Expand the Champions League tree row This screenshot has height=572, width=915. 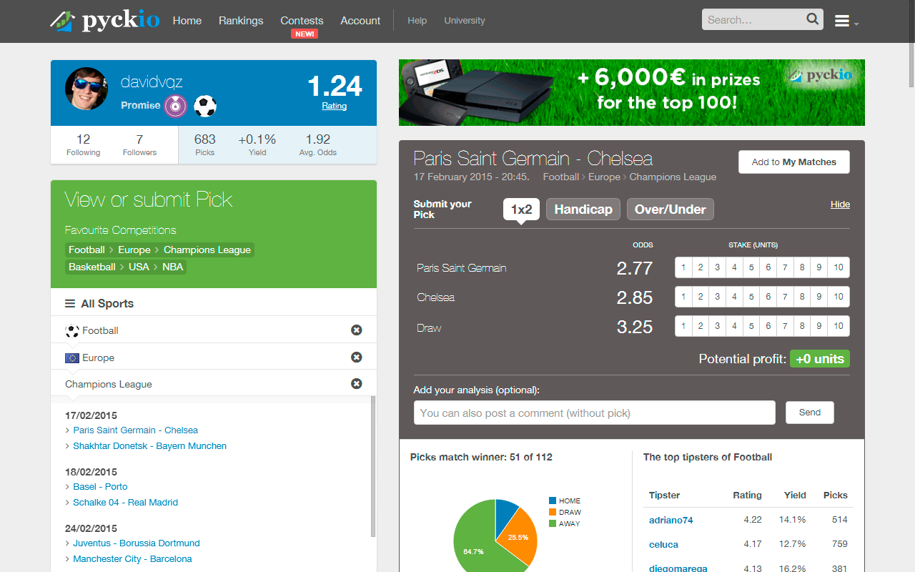pos(214,384)
